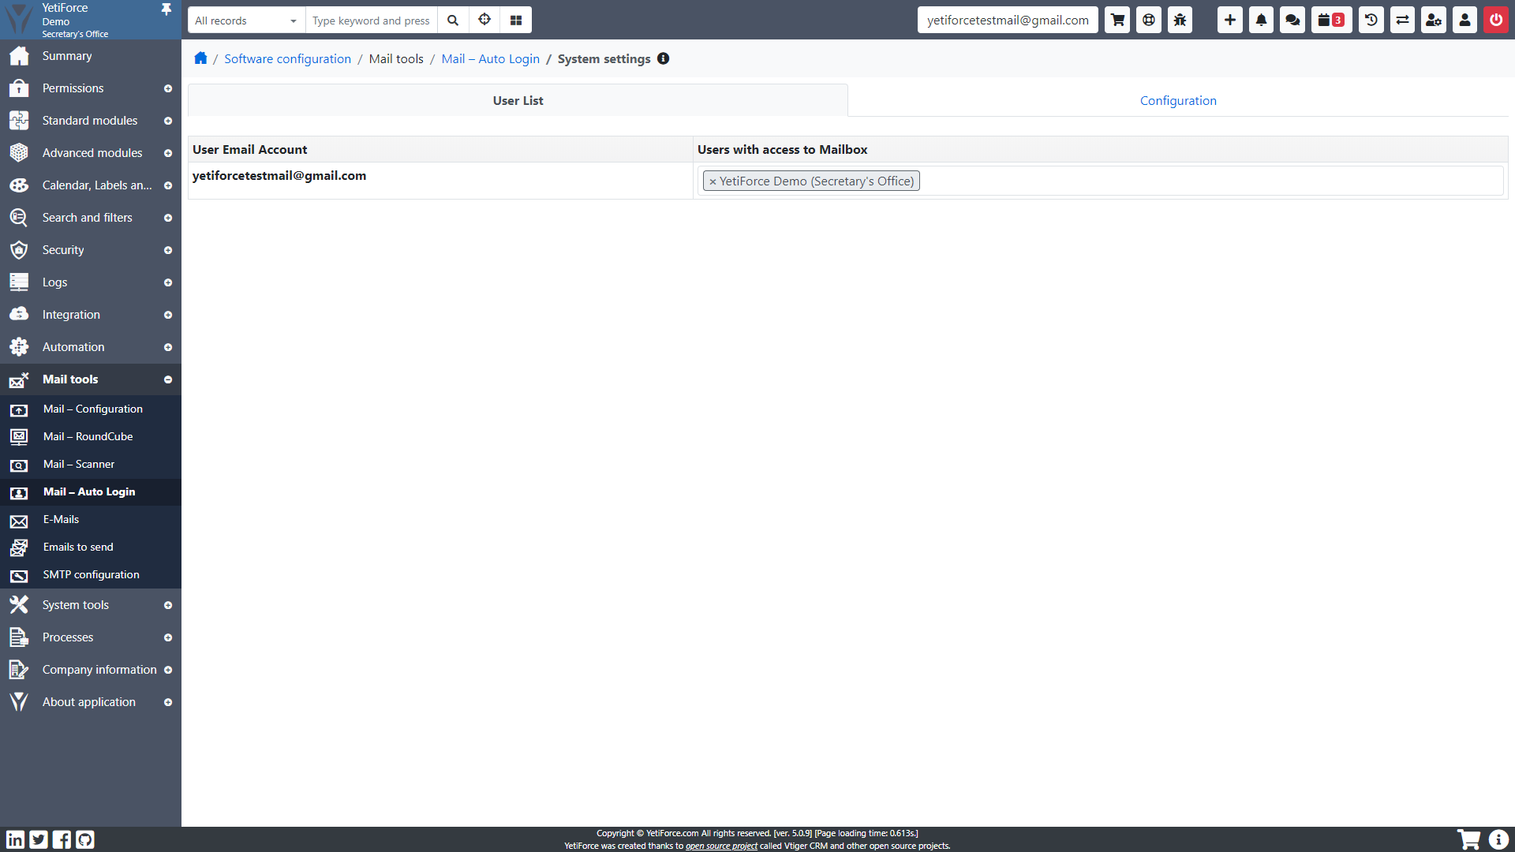Open the bug report icon

click(1180, 21)
